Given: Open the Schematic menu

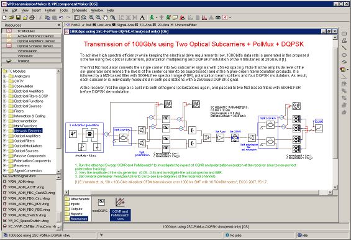Looking at the screenshot, I should [x=80, y=11].
